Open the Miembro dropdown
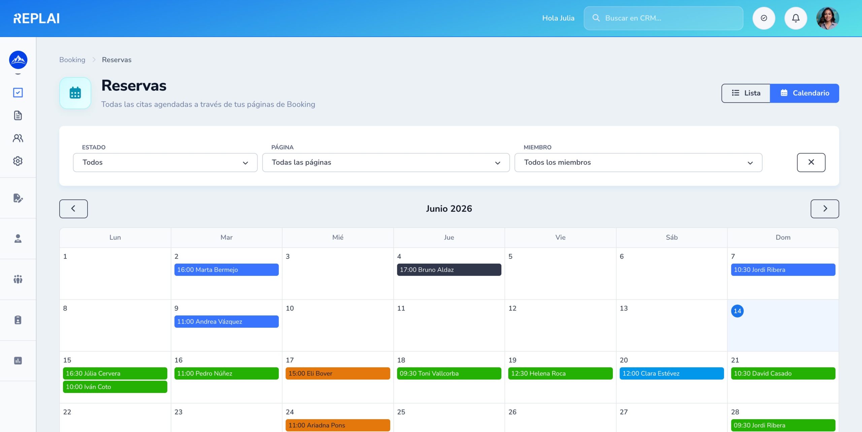 coord(638,163)
